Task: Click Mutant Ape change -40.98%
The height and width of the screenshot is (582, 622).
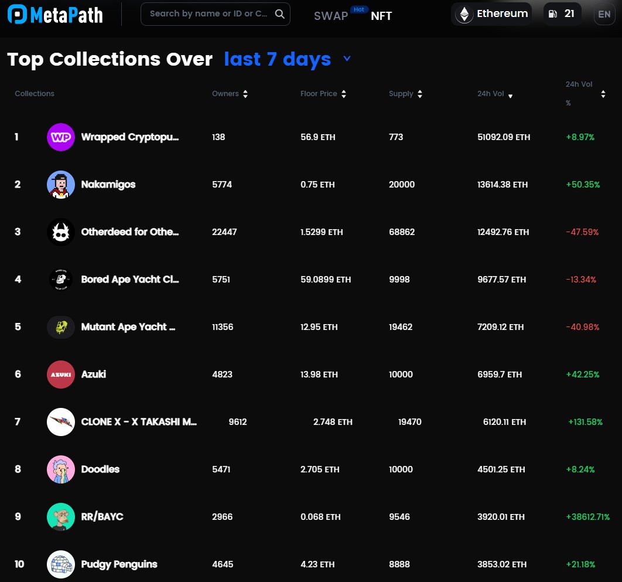Action: [582, 326]
